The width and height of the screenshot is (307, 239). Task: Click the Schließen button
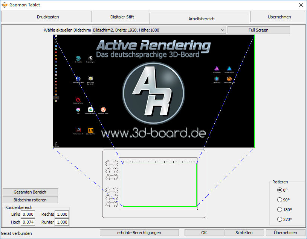point(244,233)
